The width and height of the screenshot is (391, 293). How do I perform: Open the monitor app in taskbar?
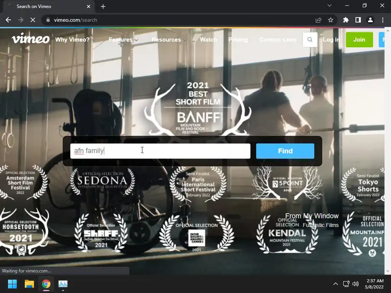tap(63, 284)
